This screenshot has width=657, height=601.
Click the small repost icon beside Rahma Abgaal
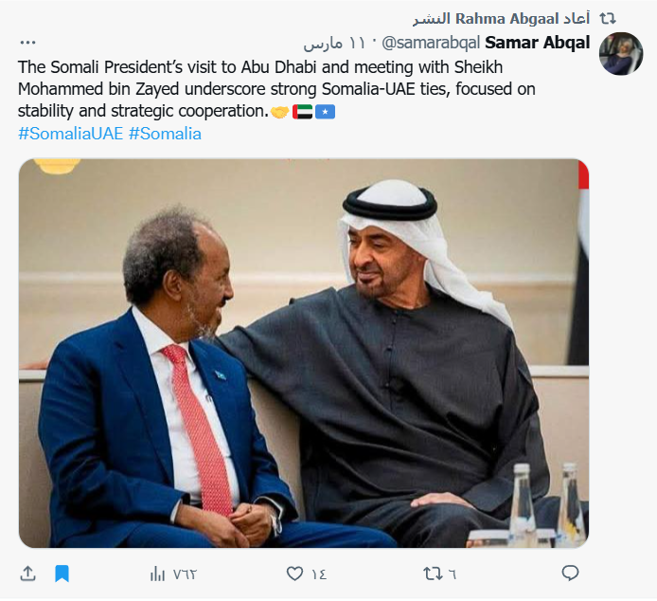[609, 18]
